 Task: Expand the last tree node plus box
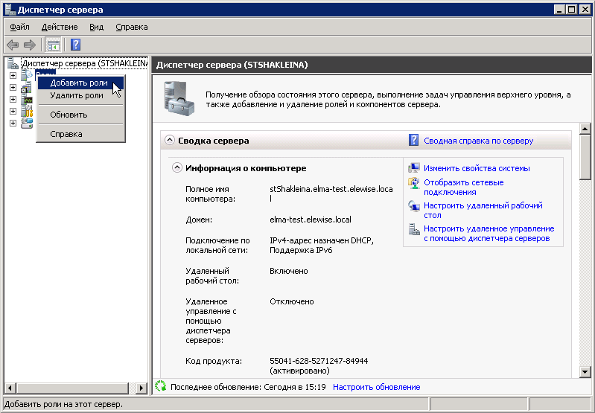click(x=13, y=124)
